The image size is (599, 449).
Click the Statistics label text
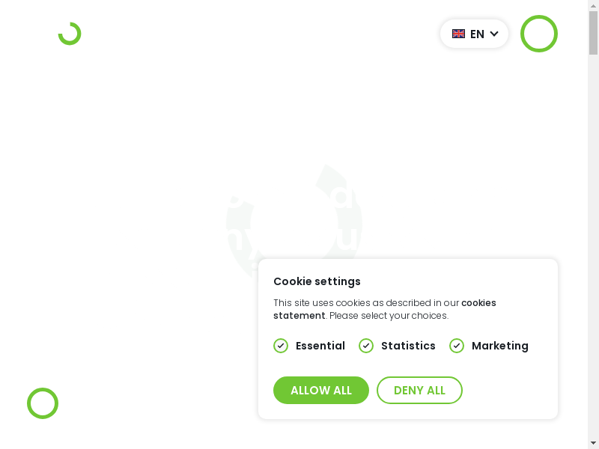point(408,346)
